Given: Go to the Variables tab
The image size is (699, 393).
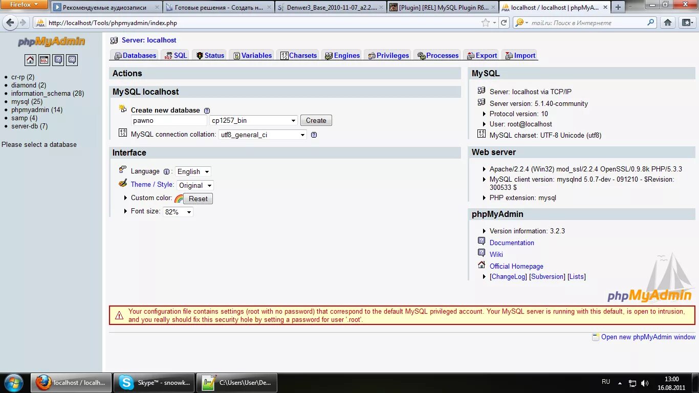Looking at the screenshot, I should click(x=252, y=55).
